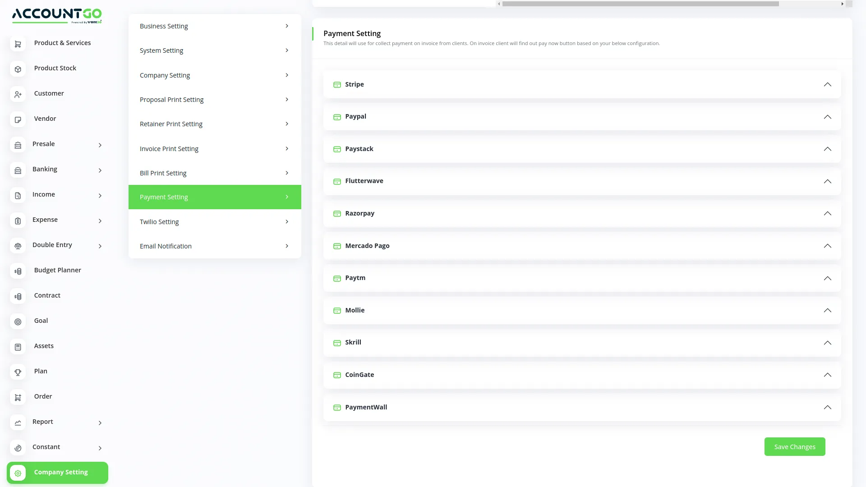The image size is (866, 487).
Task: Click the Customer sidebar icon
Action: (x=18, y=94)
